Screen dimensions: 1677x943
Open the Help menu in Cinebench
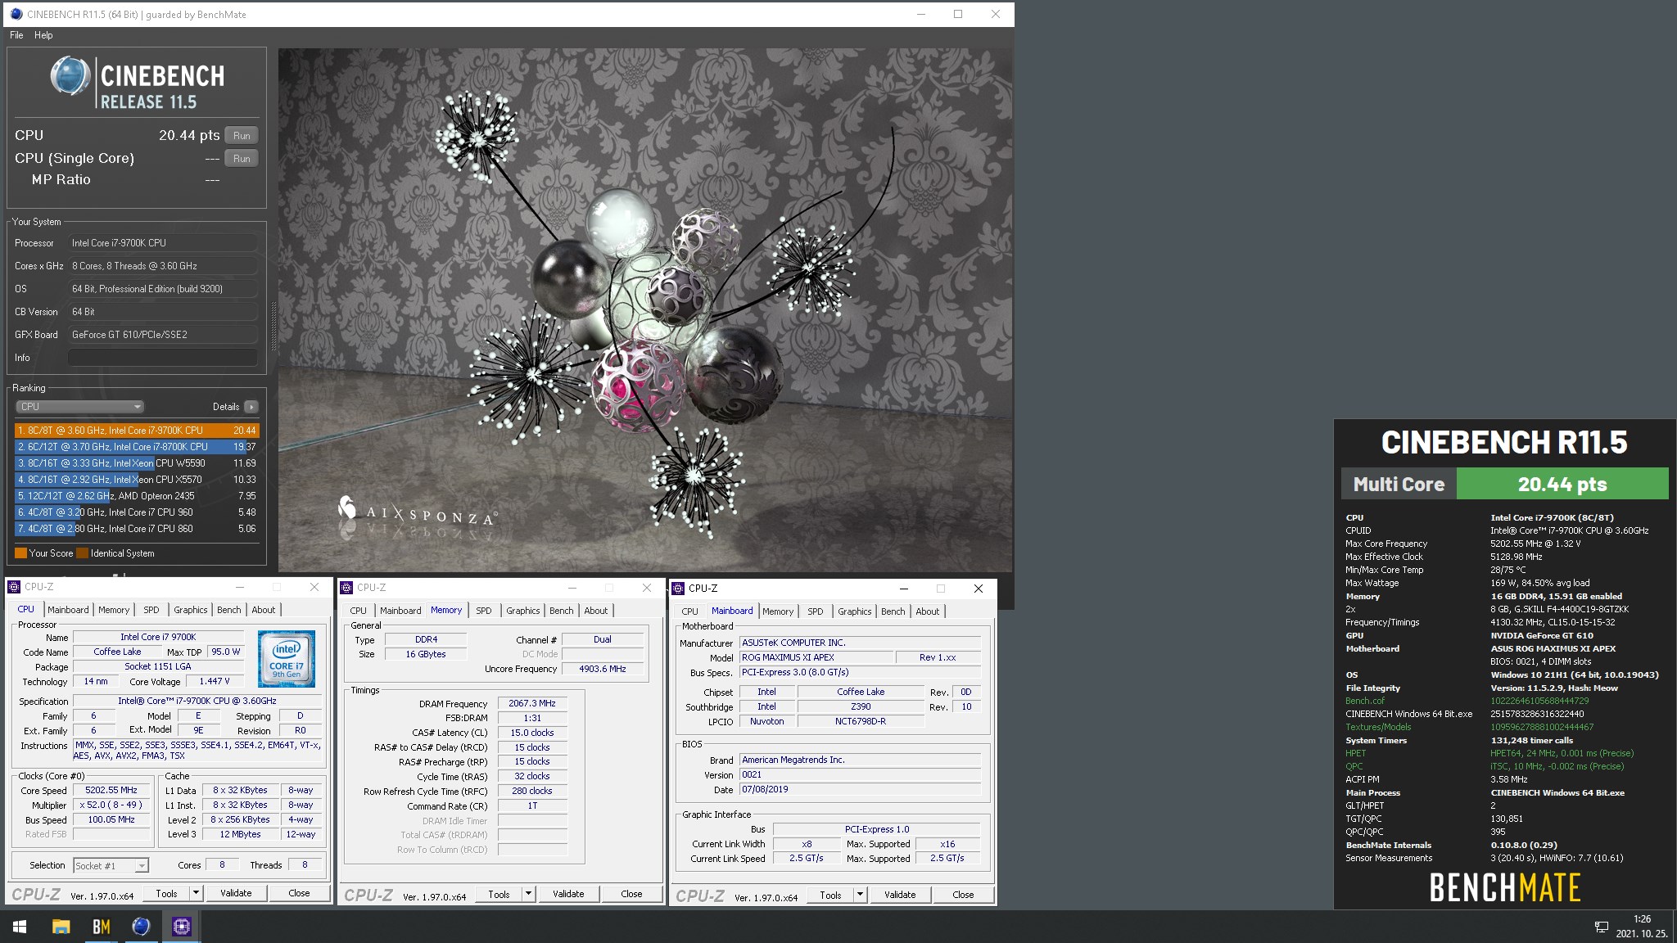[43, 35]
